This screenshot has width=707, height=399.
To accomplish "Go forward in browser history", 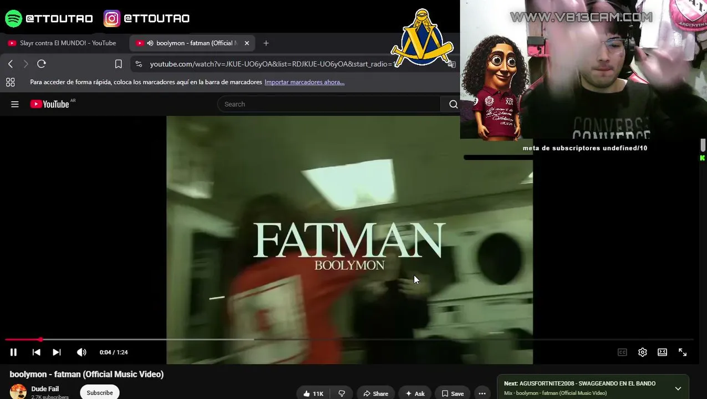I will pos(26,64).
